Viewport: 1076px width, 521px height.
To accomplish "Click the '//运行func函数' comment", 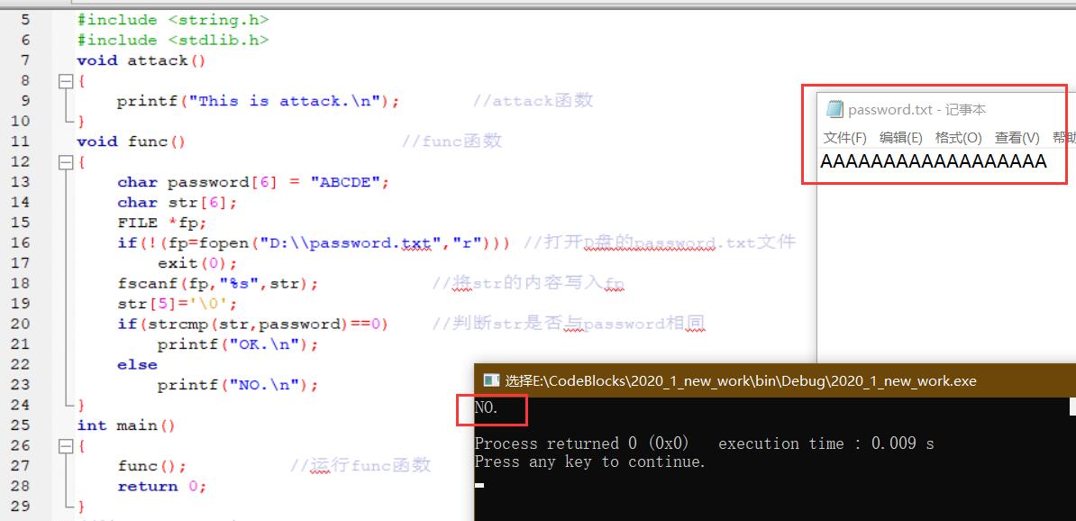I will point(360,465).
